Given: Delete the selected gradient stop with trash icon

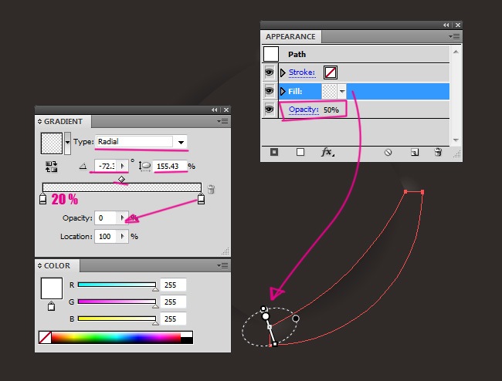Looking at the screenshot, I should [x=211, y=189].
